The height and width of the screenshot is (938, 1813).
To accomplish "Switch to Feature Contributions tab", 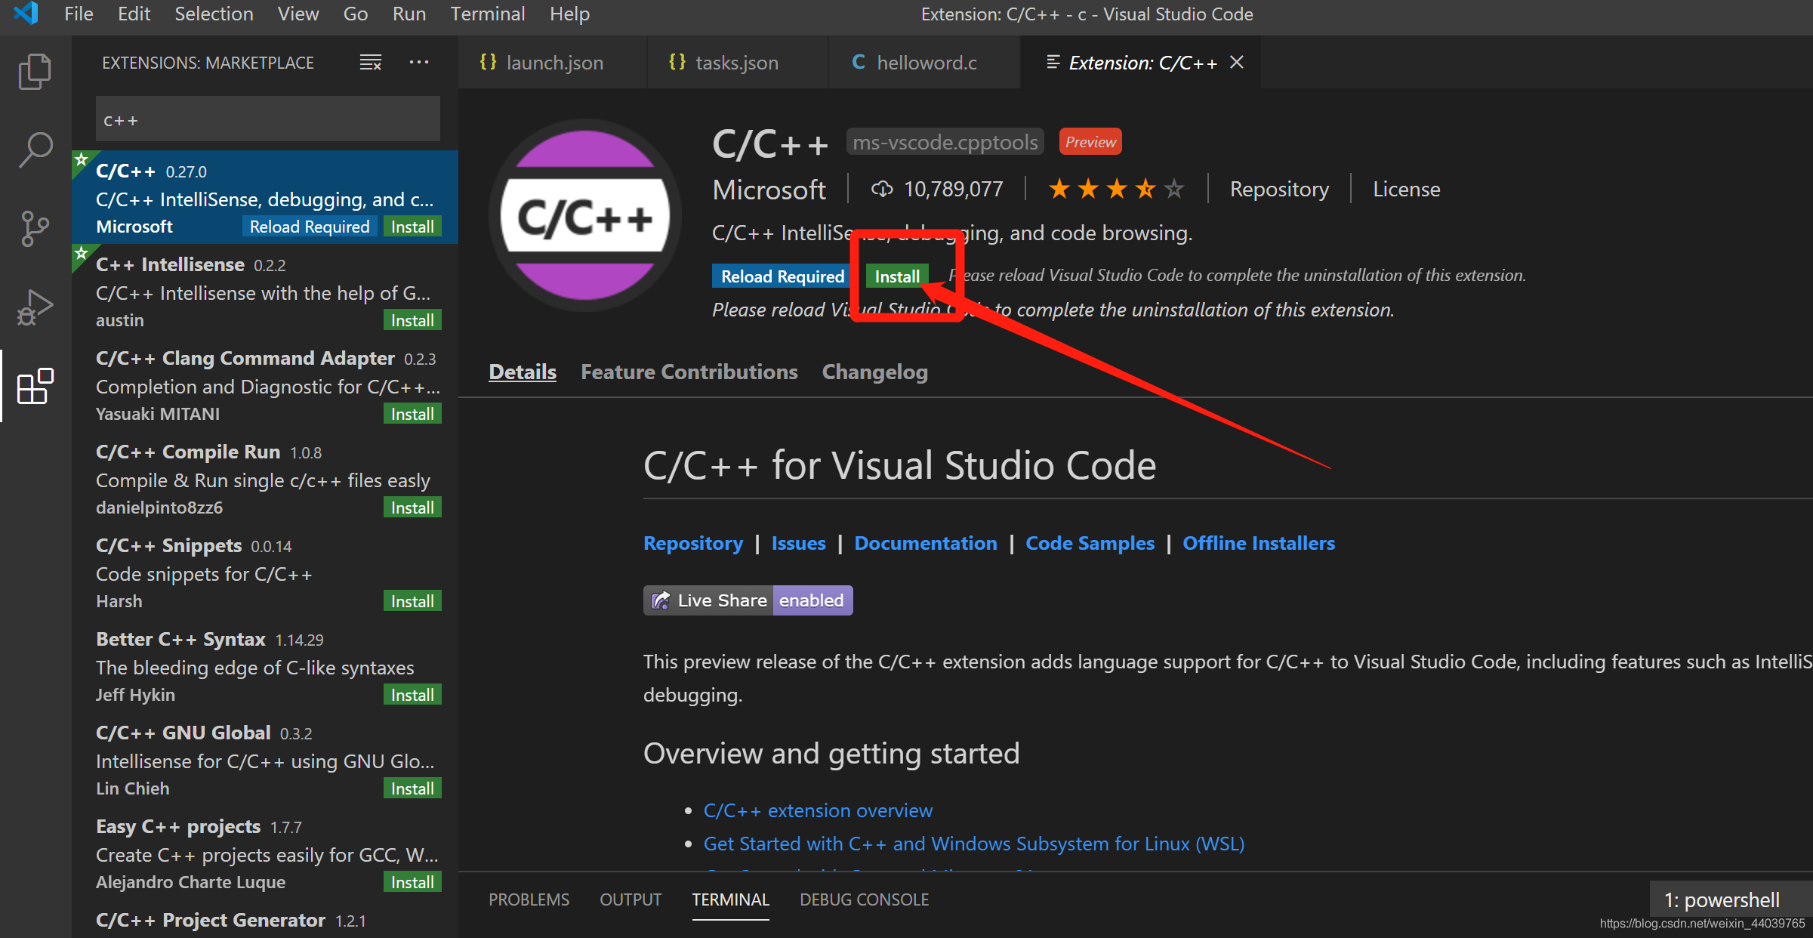I will (689, 372).
